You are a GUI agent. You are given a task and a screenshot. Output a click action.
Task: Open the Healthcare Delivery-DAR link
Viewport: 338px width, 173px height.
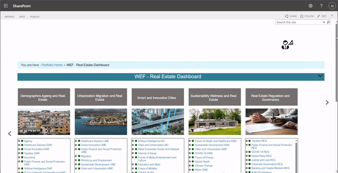38,145
